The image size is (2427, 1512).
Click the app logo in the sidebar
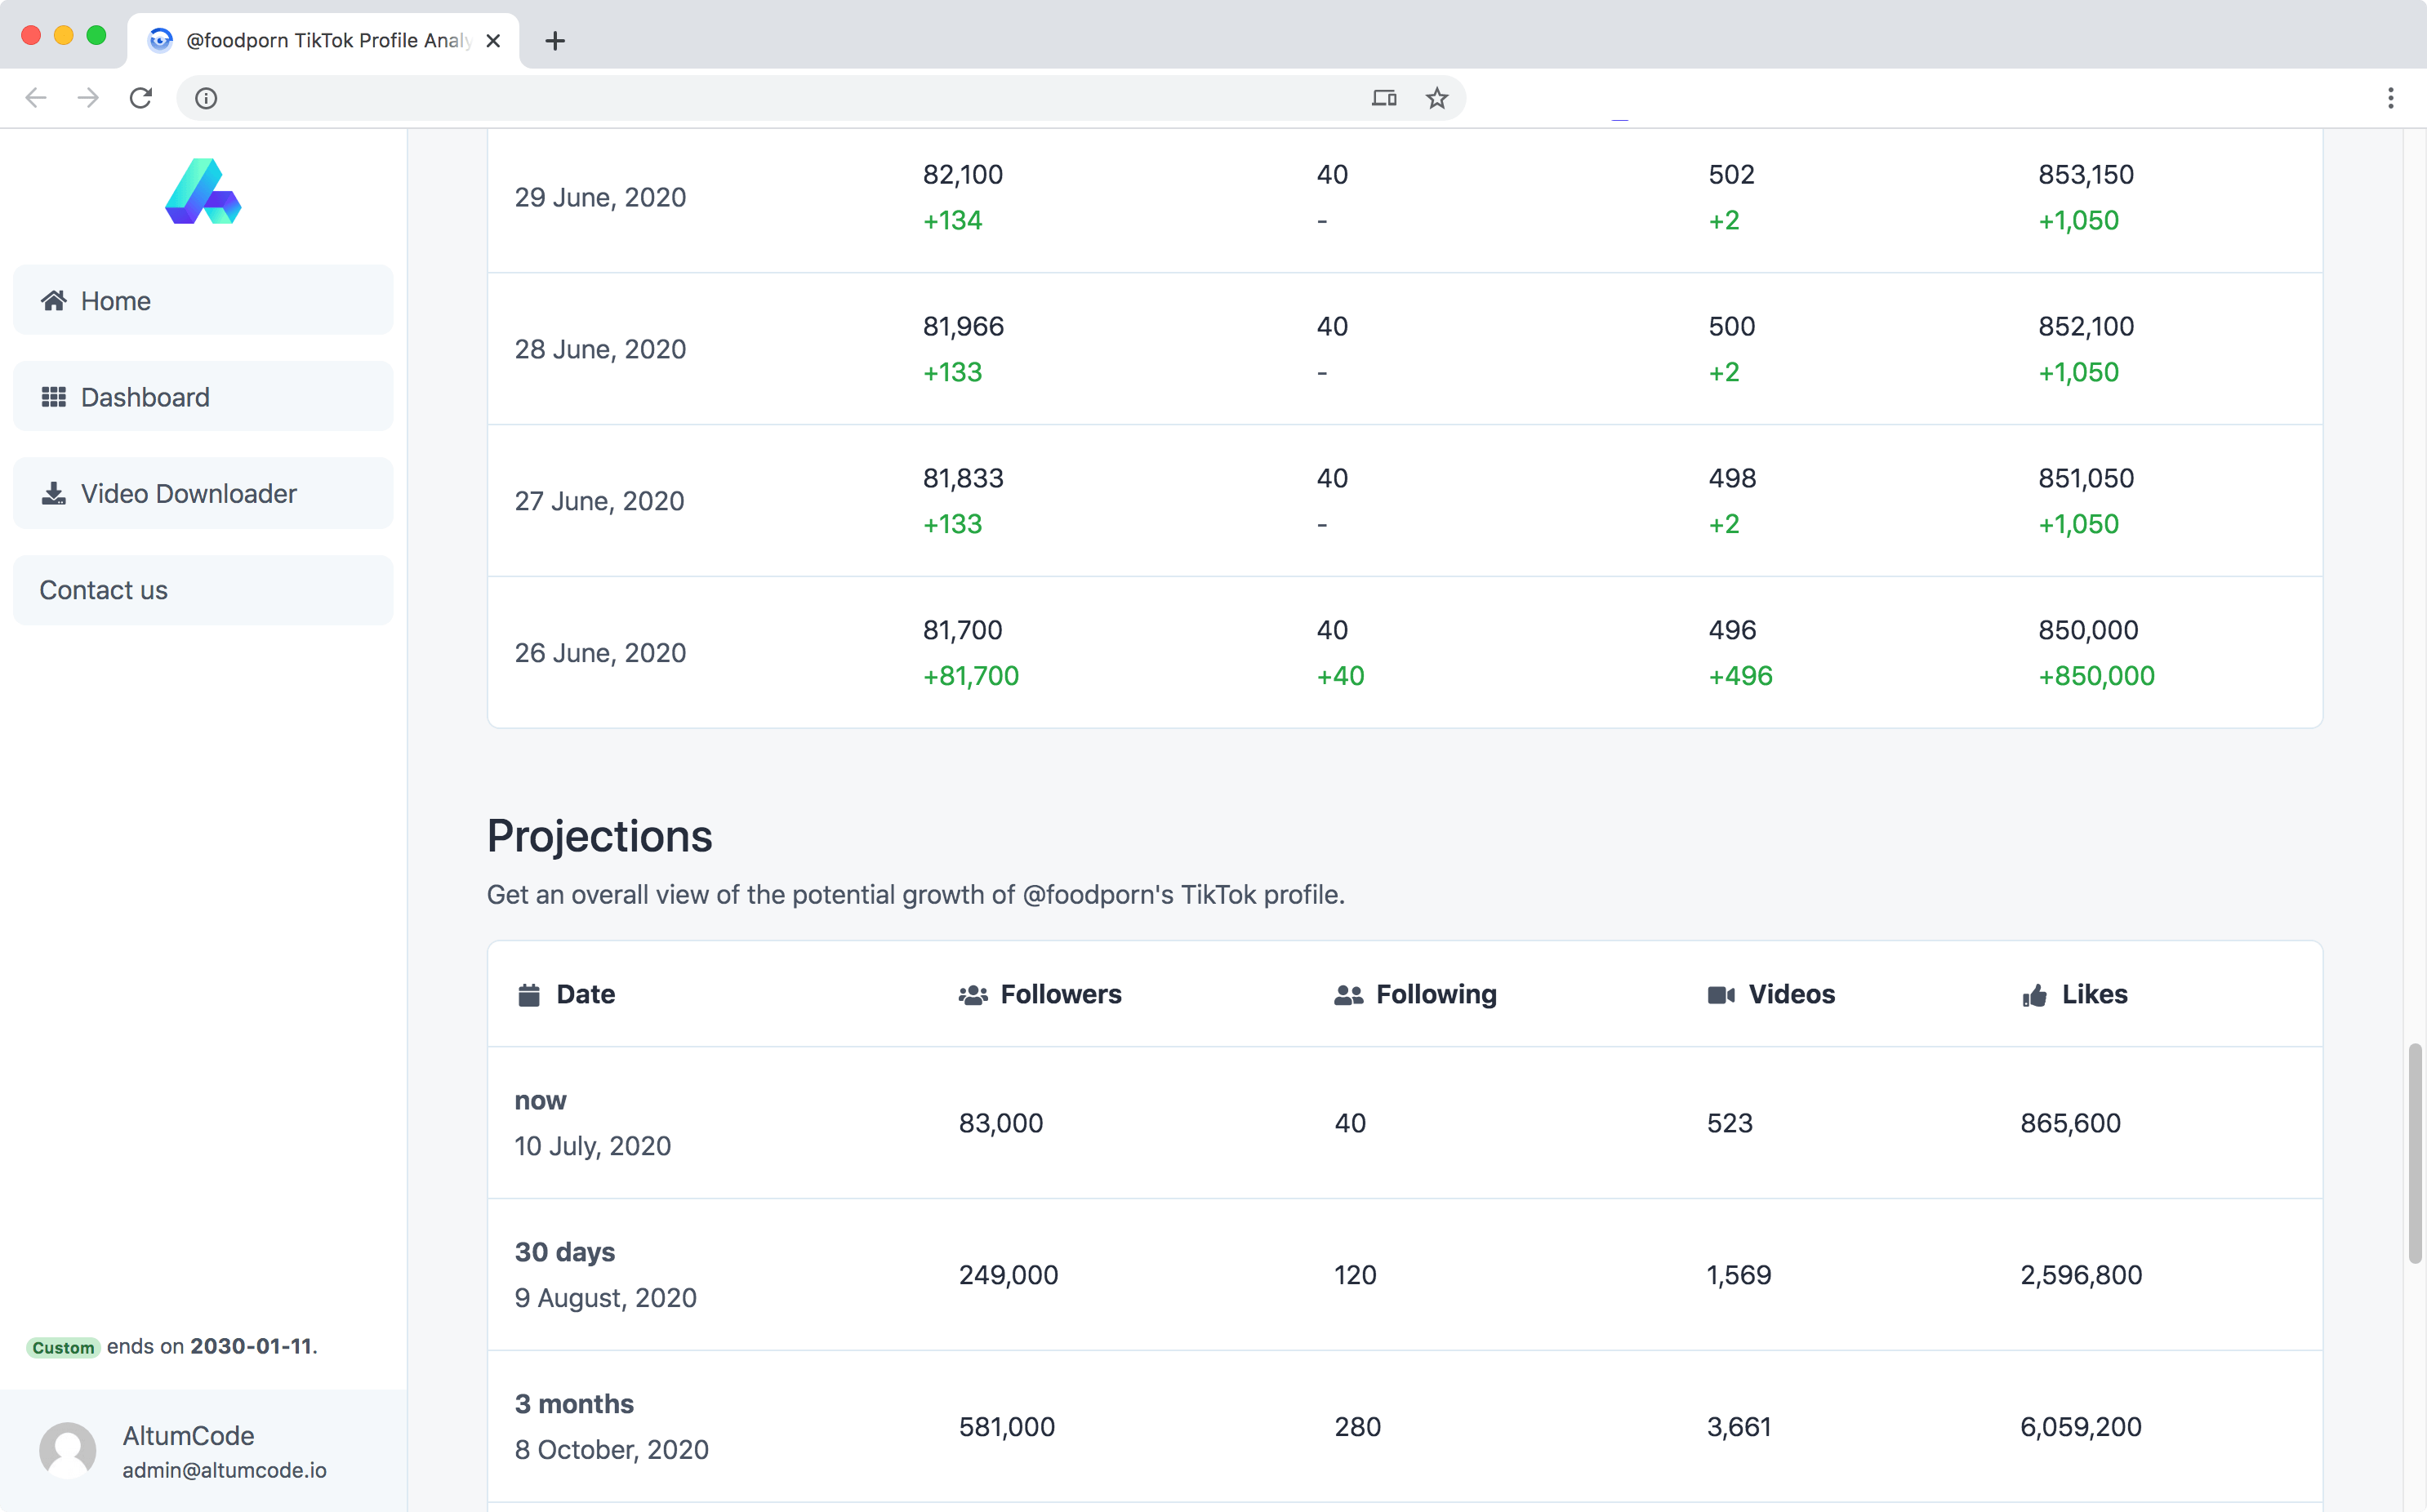tap(203, 191)
